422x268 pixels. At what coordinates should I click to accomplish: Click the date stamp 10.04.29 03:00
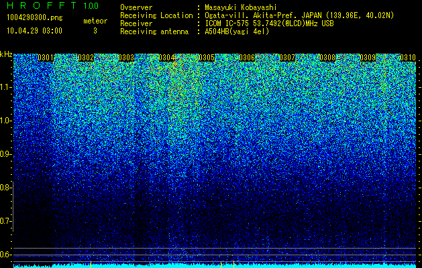tap(34, 31)
